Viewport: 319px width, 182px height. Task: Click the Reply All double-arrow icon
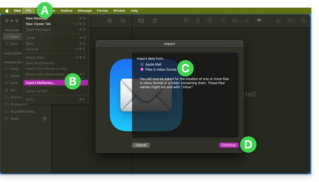(x=235, y=21)
